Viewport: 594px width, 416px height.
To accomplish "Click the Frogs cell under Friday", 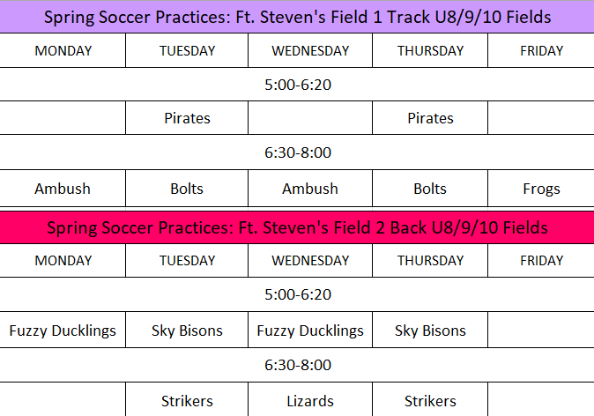I will click(x=540, y=189).
